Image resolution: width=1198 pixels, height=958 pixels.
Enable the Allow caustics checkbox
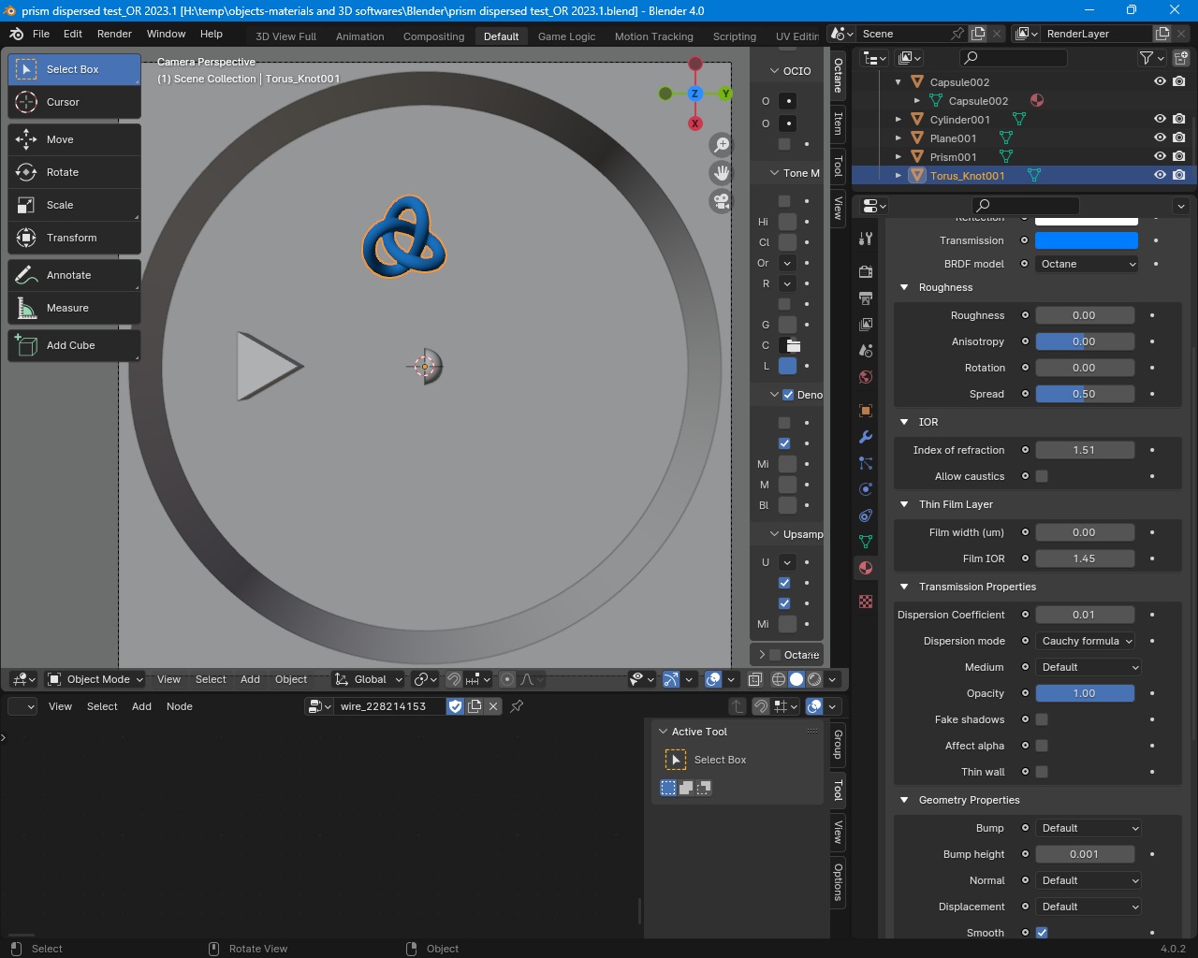(x=1042, y=476)
